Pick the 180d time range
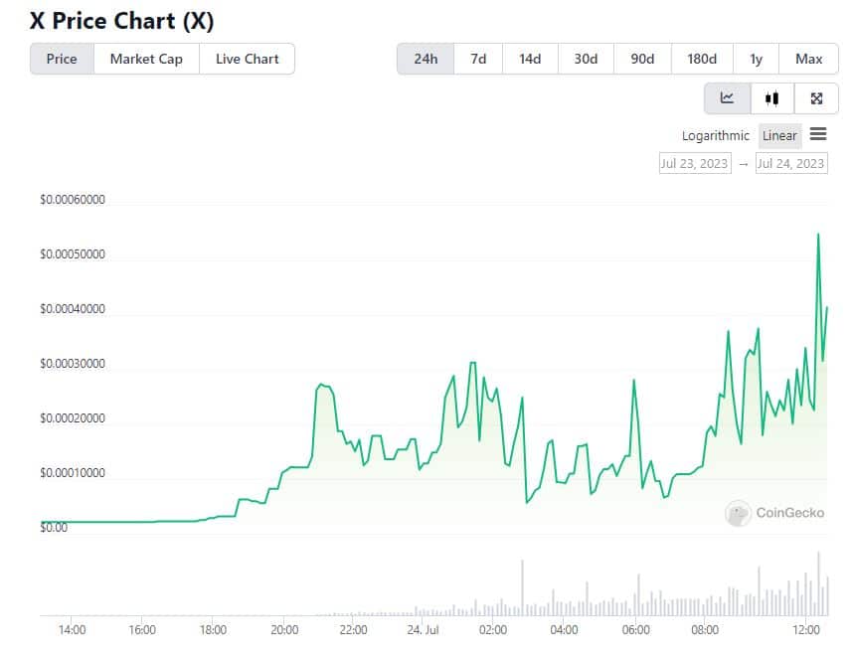Screen dimensions: 852x660 (x=702, y=59)
